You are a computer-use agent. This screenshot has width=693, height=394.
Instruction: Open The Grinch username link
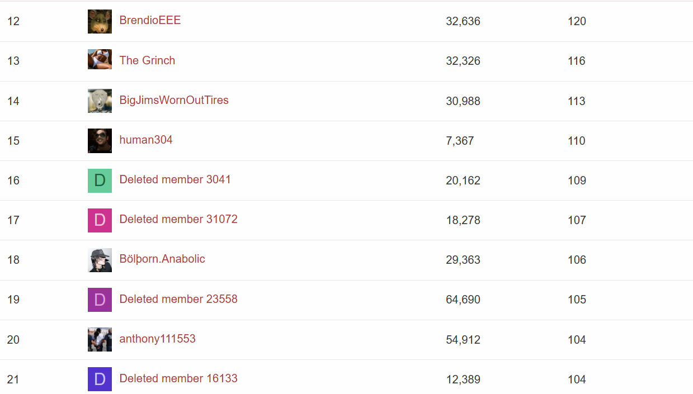(x=147, y=60)
